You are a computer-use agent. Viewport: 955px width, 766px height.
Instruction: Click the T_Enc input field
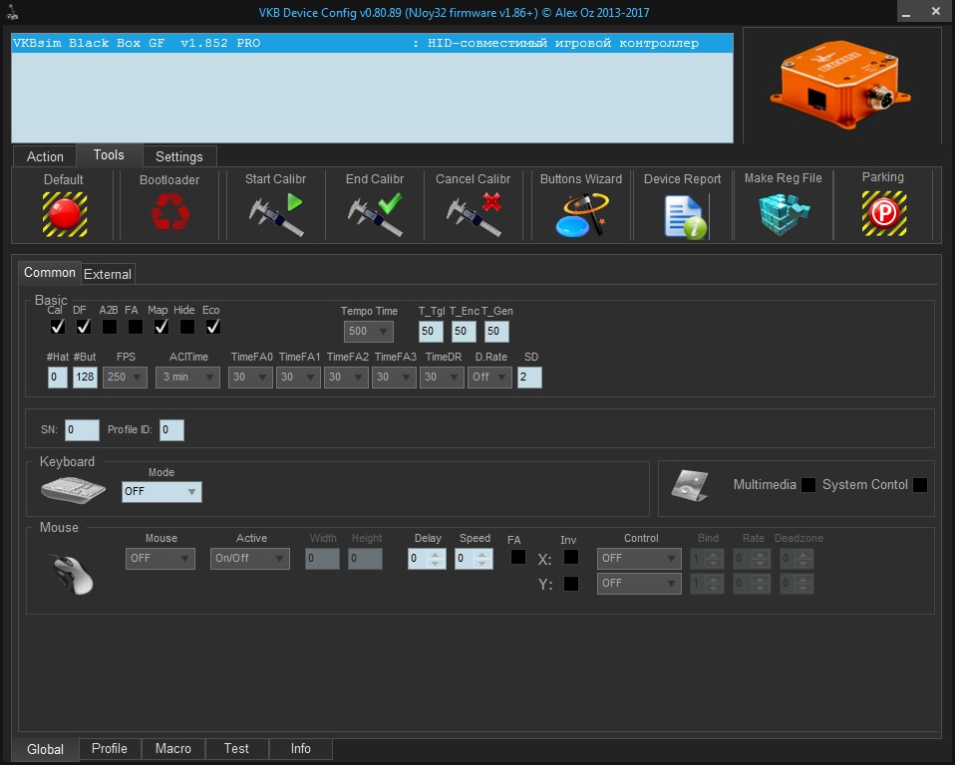pos(464,332)
